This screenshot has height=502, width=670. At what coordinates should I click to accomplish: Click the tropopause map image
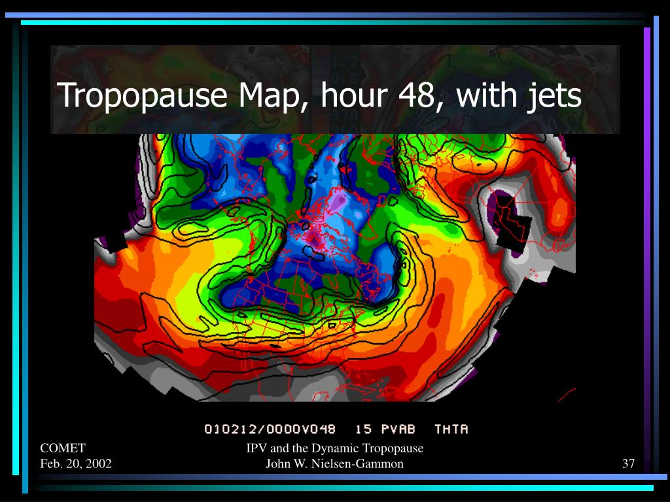[335, 267]
